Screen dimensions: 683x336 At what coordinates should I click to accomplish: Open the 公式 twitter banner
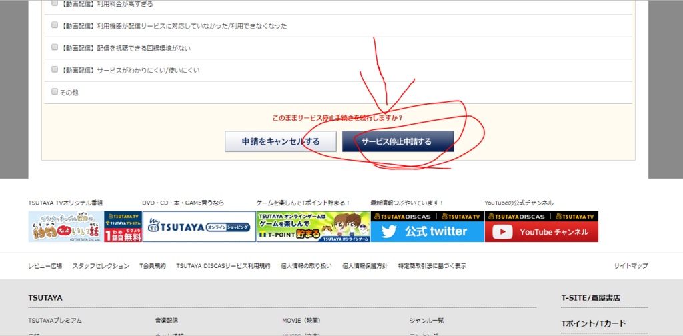[x=428, y=227]
